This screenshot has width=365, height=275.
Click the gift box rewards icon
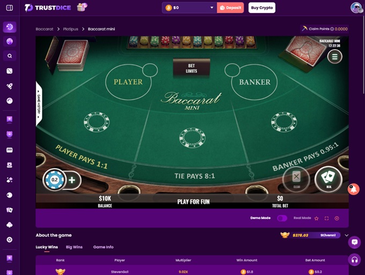(82, 7)
